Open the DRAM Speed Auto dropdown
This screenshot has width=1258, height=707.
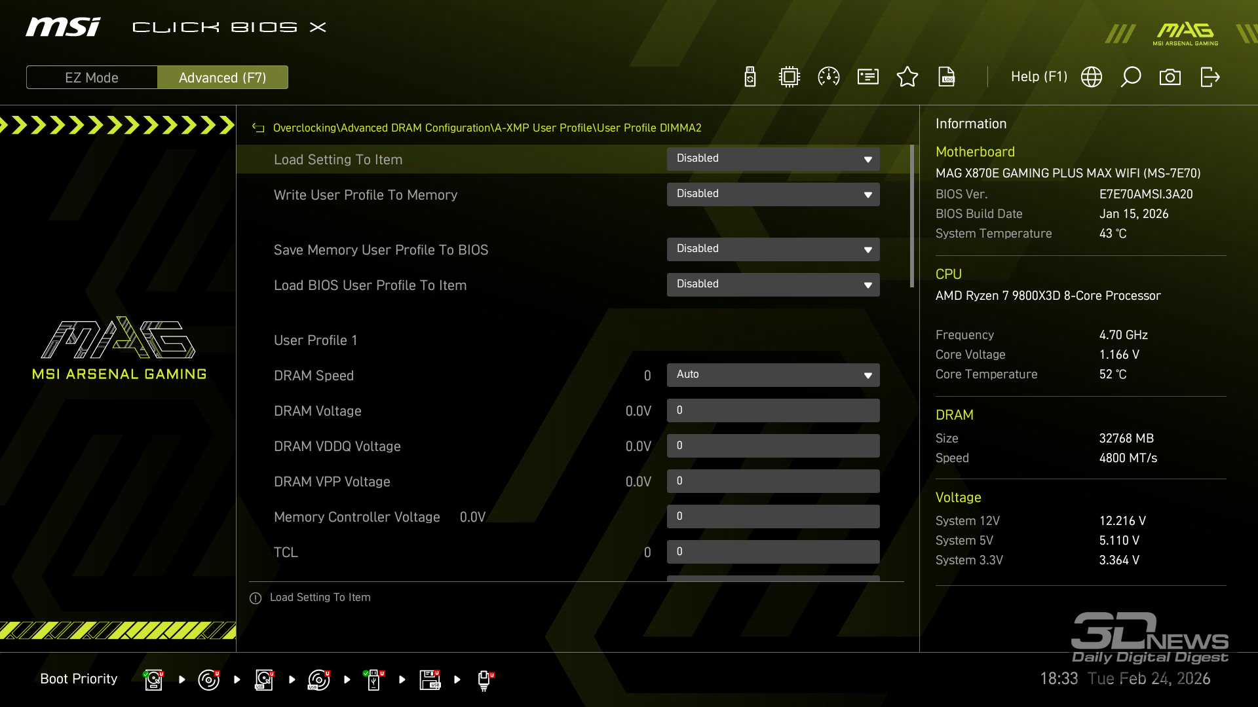pyautogui.click(x=773, y=375)
